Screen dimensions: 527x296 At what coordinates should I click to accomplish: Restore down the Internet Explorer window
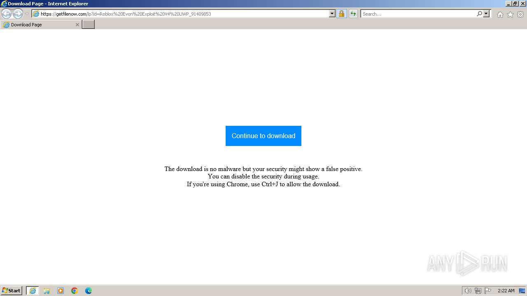click(x=515, y=4)
